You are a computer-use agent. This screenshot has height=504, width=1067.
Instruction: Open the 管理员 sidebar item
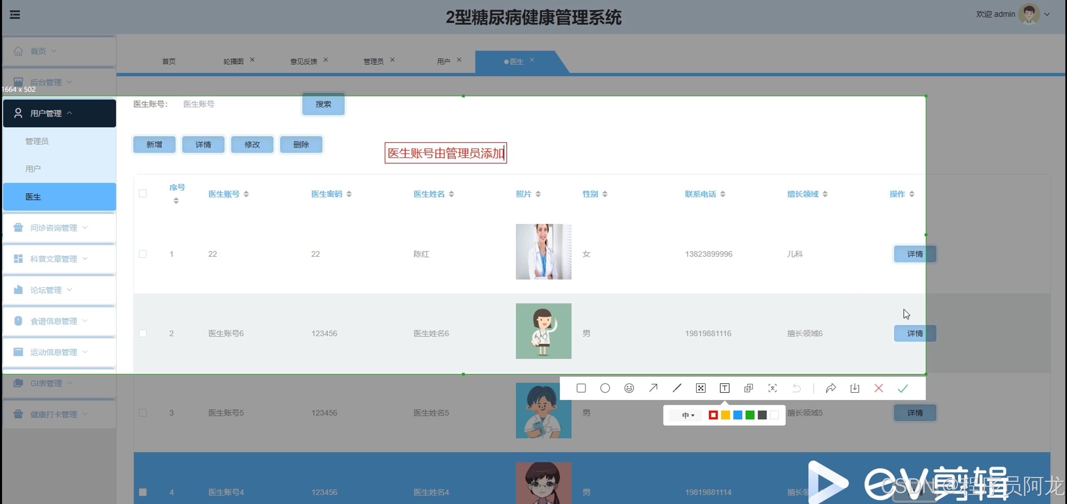(37, 141)
